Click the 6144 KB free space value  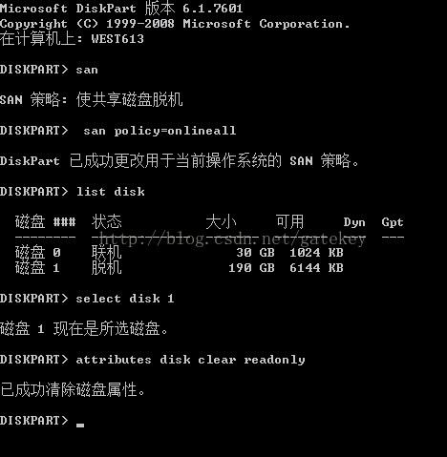(x=316, y=268)
